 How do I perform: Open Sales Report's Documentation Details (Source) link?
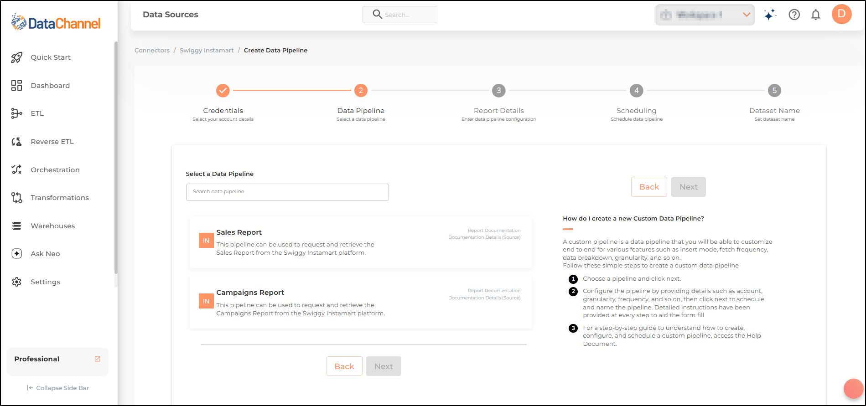pyautogui.click(x=484, y=237)
